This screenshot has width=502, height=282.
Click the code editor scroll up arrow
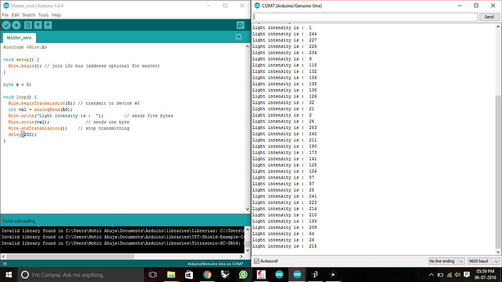coord(247,47)
